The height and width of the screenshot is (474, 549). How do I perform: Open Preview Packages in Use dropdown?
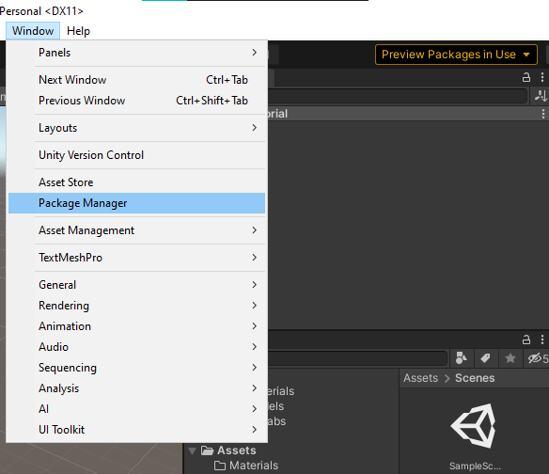point(456,55)
